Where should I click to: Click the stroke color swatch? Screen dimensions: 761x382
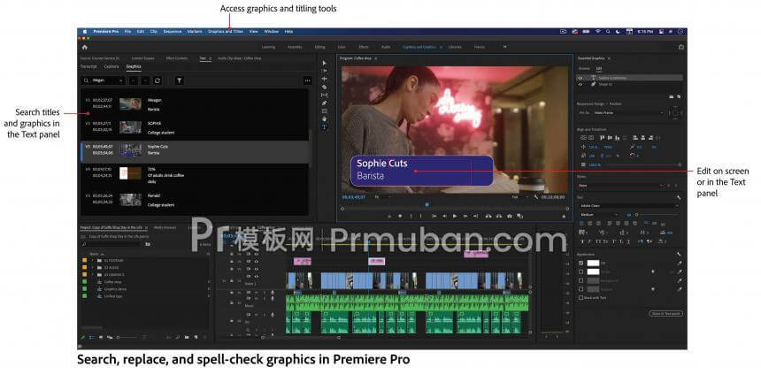point(593,272)
